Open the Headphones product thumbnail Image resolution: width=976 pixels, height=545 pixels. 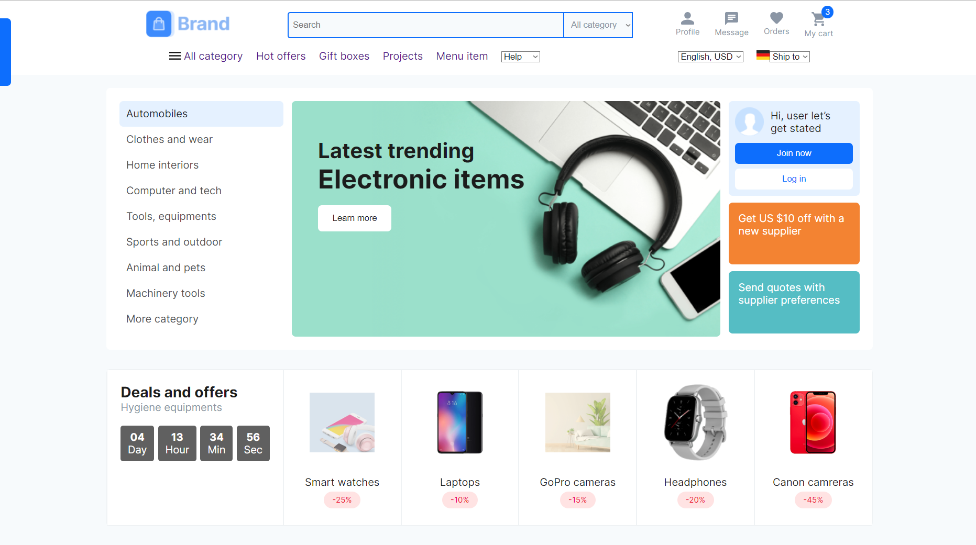[x=695, y=422]
